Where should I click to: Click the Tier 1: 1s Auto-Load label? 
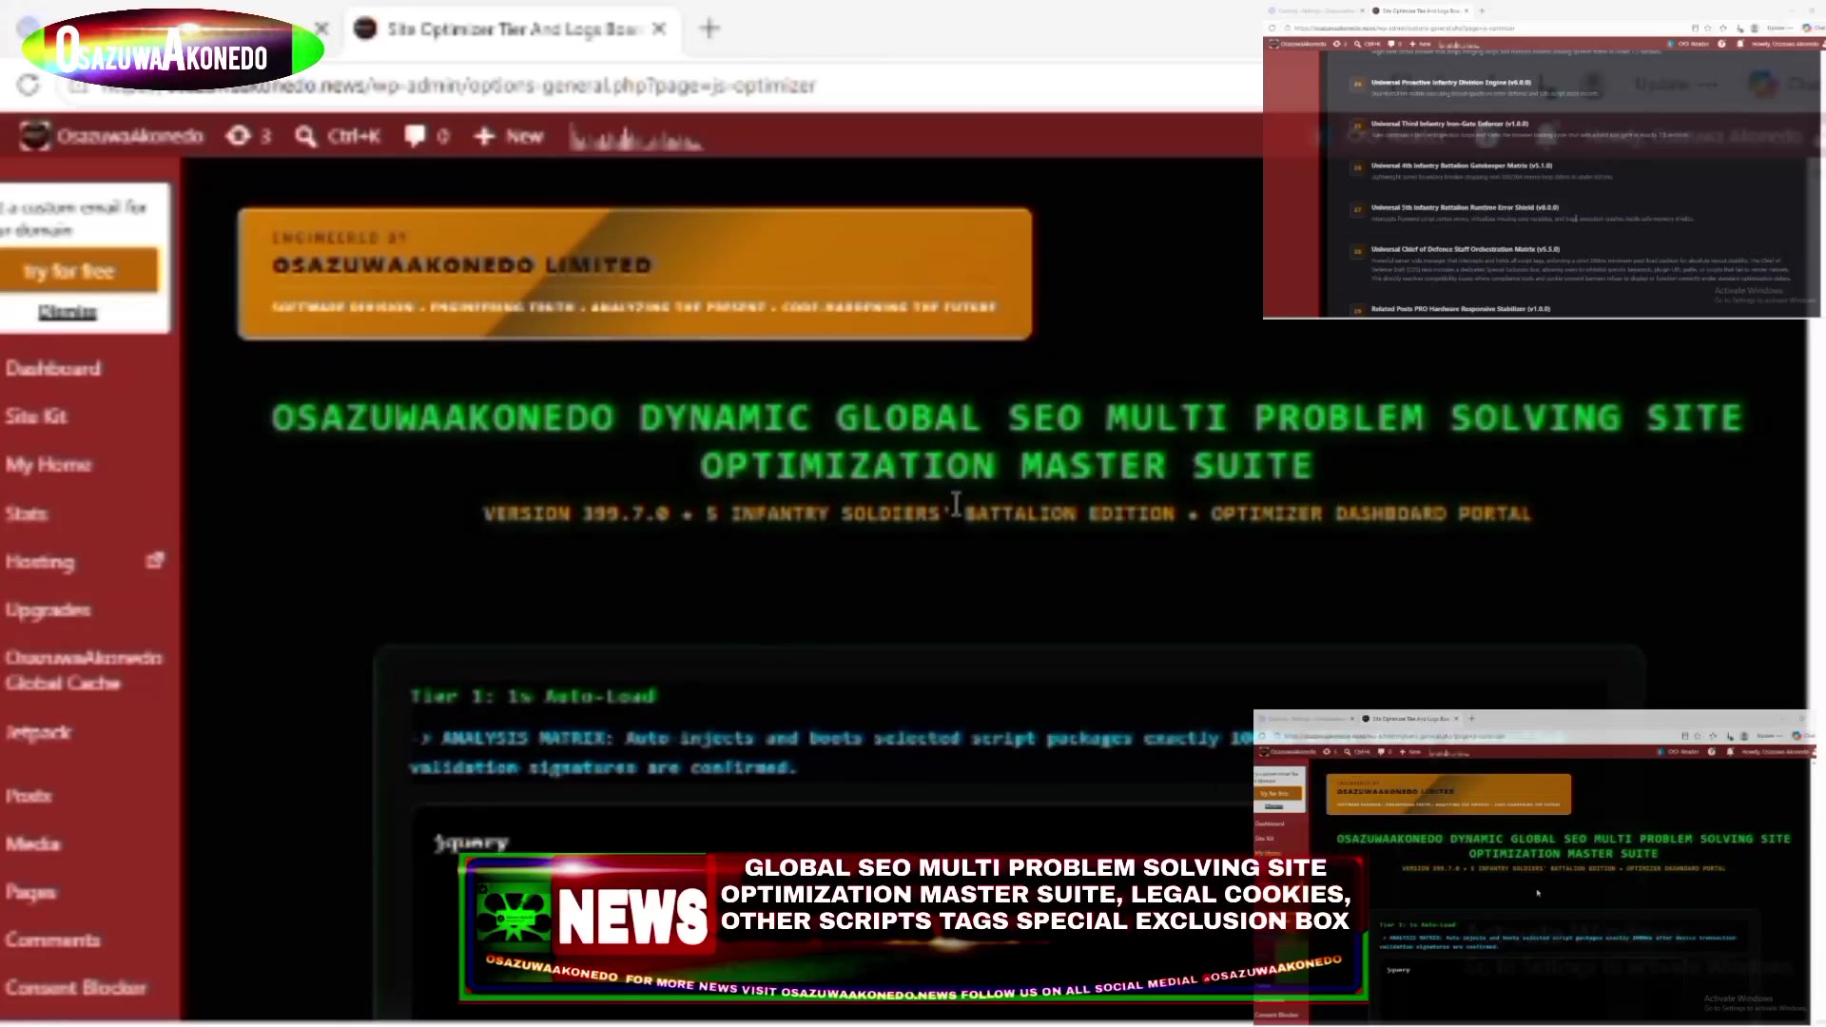pos(533,696)
